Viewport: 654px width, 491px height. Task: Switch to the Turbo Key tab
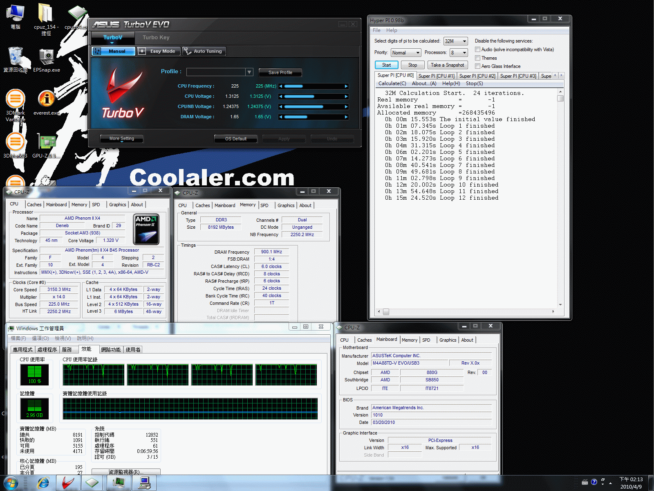156,38
